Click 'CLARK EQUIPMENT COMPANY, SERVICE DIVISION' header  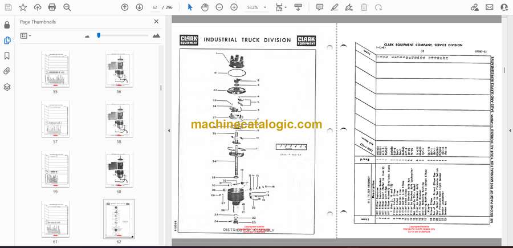click(423, 45)
